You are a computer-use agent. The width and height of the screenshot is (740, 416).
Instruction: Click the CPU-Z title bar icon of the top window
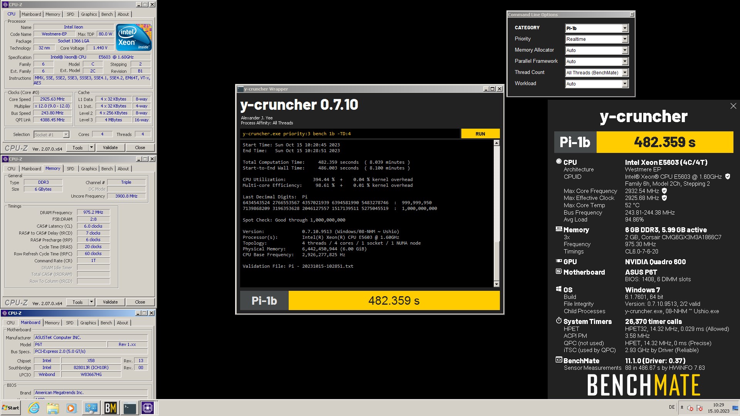(x=5, y=5)
